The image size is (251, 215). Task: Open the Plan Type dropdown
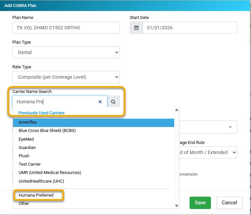[x=66, y=52]
